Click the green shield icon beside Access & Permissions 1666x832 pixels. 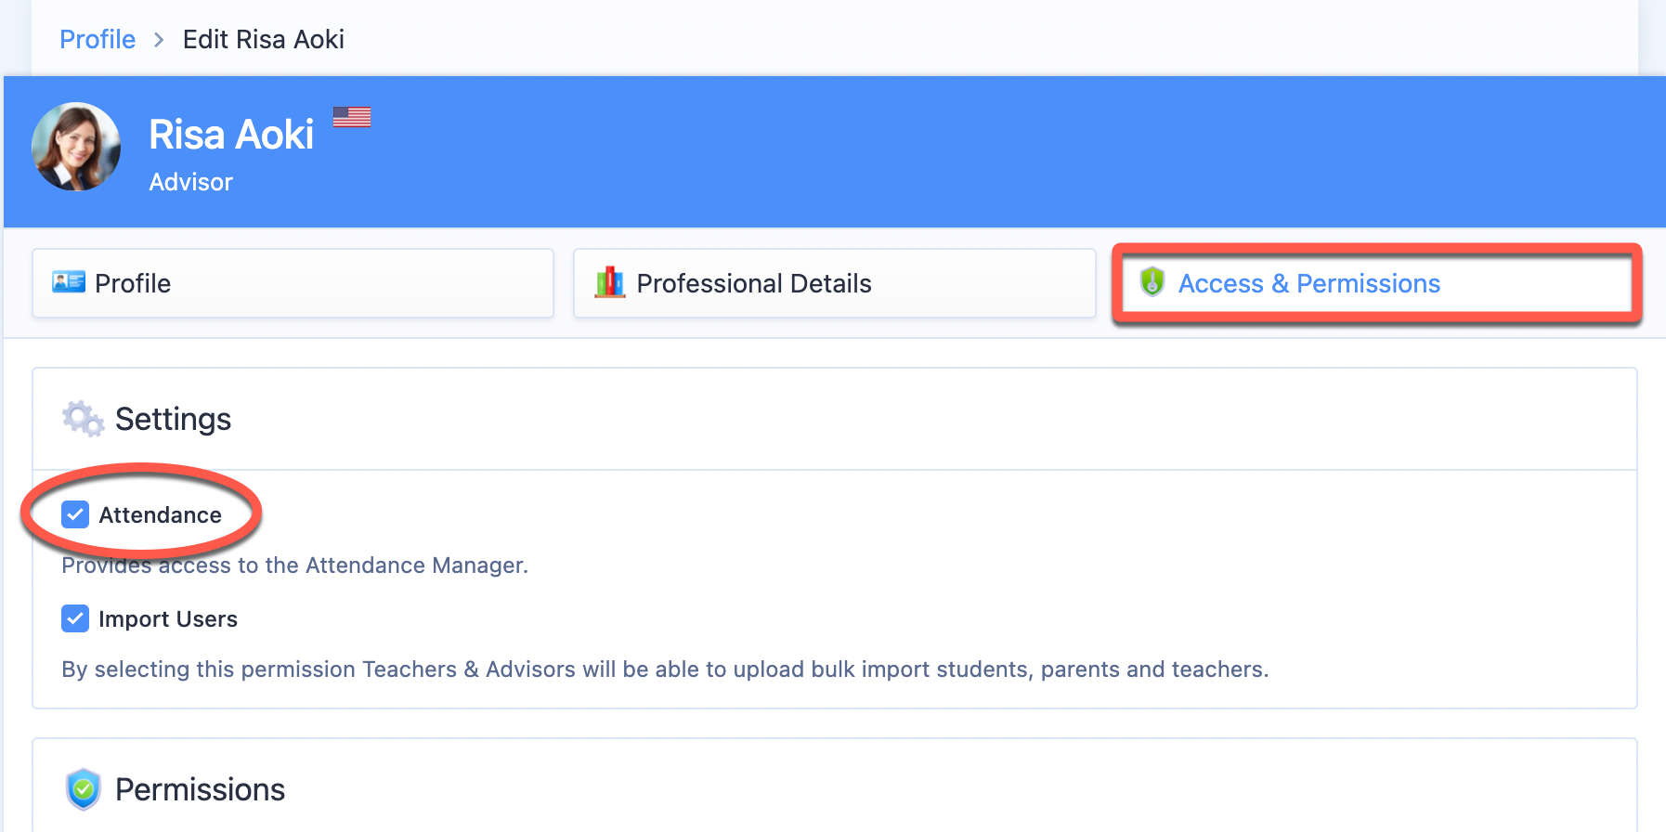point(1152,282)
